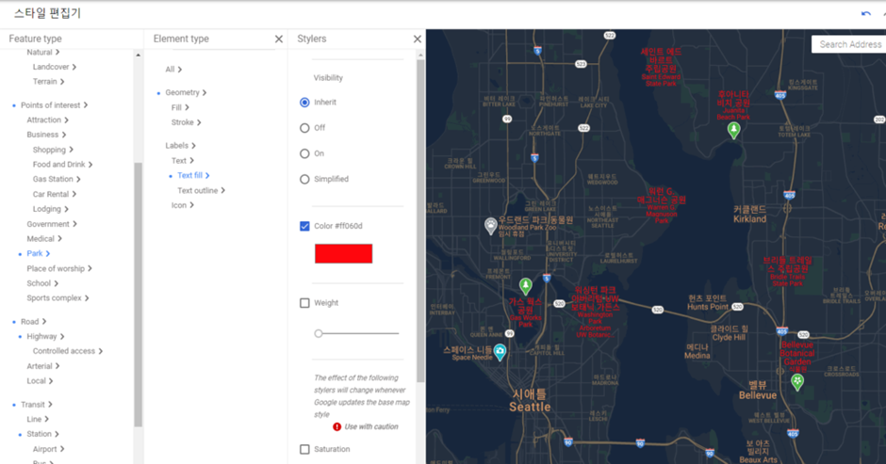Viewport: 886px width, 464px height.
Task: Select All element type
Action: pos(173,70)
